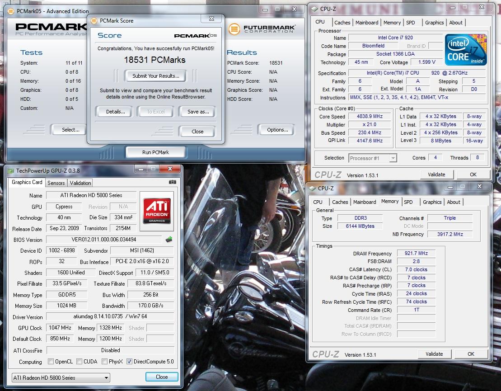
Task: Click the GPU-Z screenshot camera icon
Action: 172,182
